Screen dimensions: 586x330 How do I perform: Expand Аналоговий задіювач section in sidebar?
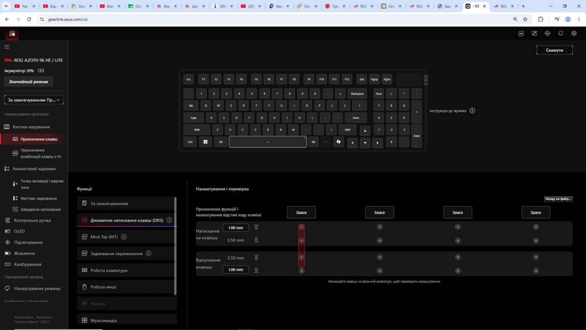pyautogui.click(x=34, y=168)
